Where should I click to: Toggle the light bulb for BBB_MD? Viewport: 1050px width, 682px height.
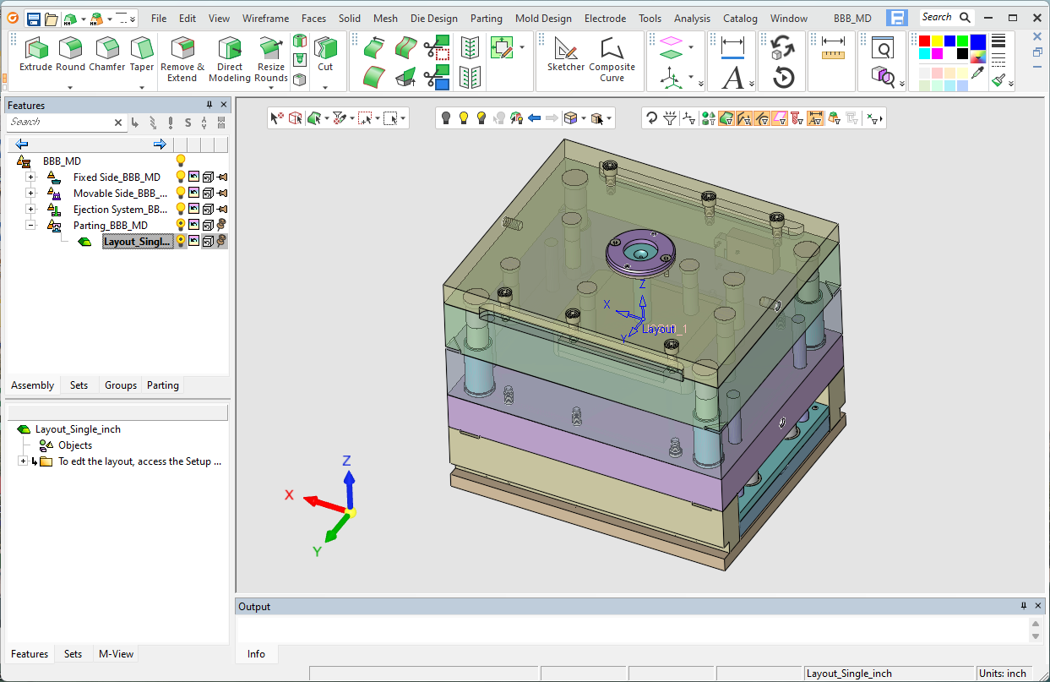coord(180,161)
